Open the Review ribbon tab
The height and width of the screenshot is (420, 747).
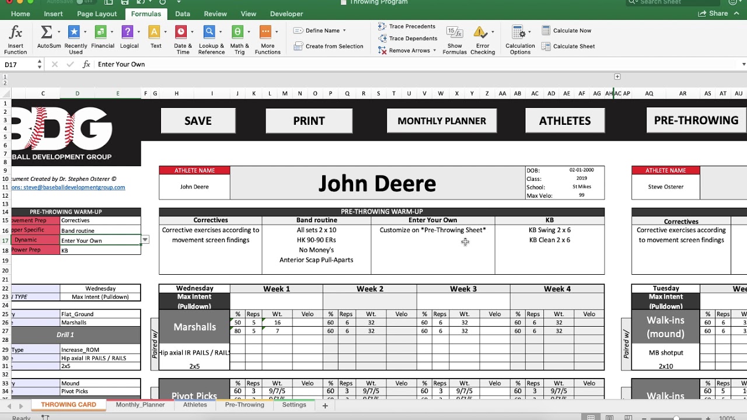pyautogui.click(x=215, y=14)
